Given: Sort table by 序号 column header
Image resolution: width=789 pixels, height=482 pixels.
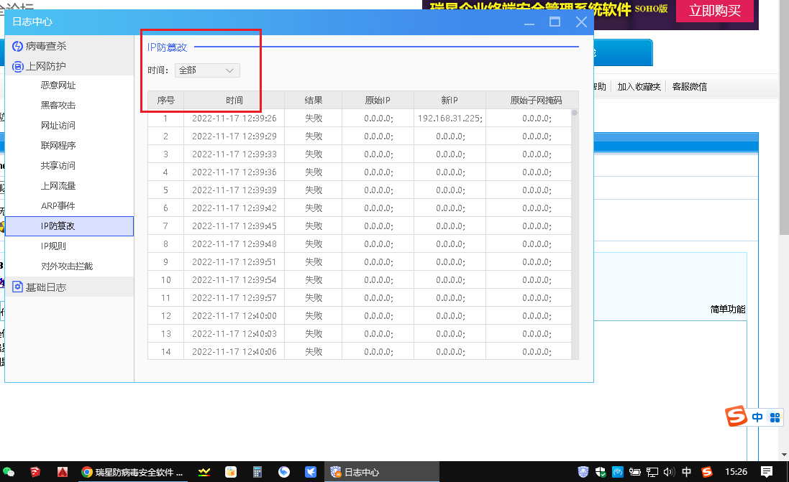Looking at the screenshot, I should tap(165, 100).
